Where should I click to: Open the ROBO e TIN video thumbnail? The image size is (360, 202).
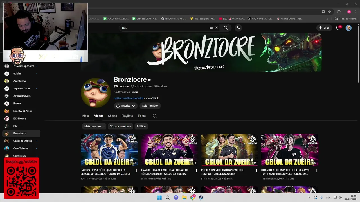[229, 150]
